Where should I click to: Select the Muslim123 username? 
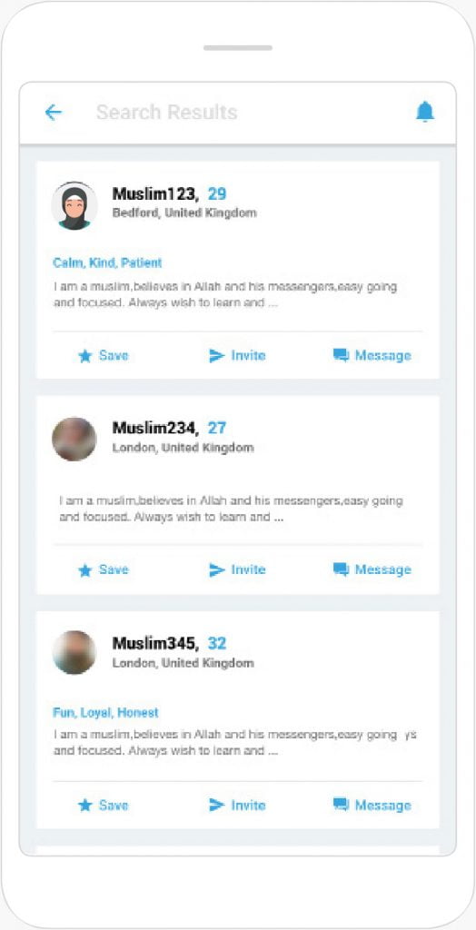(x=155, y=194)
